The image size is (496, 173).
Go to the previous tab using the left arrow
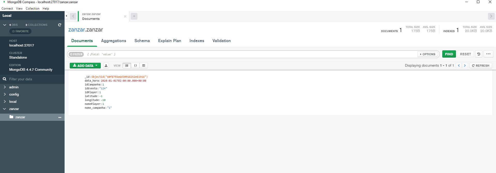coord(73,16)
